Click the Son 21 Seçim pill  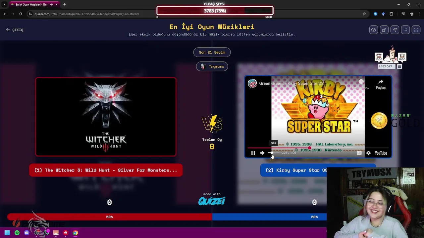click(x=212, y=52)
